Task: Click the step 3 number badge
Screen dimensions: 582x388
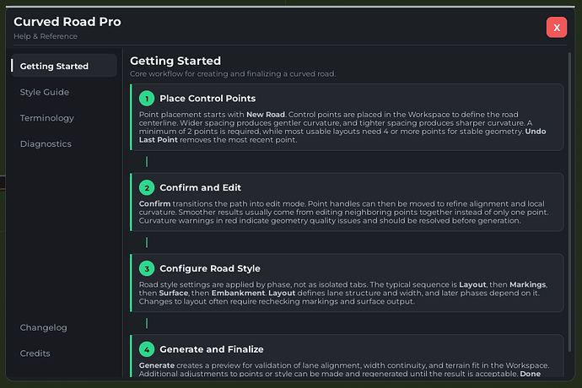Action: pyautogui.click(x=147, y=268)
